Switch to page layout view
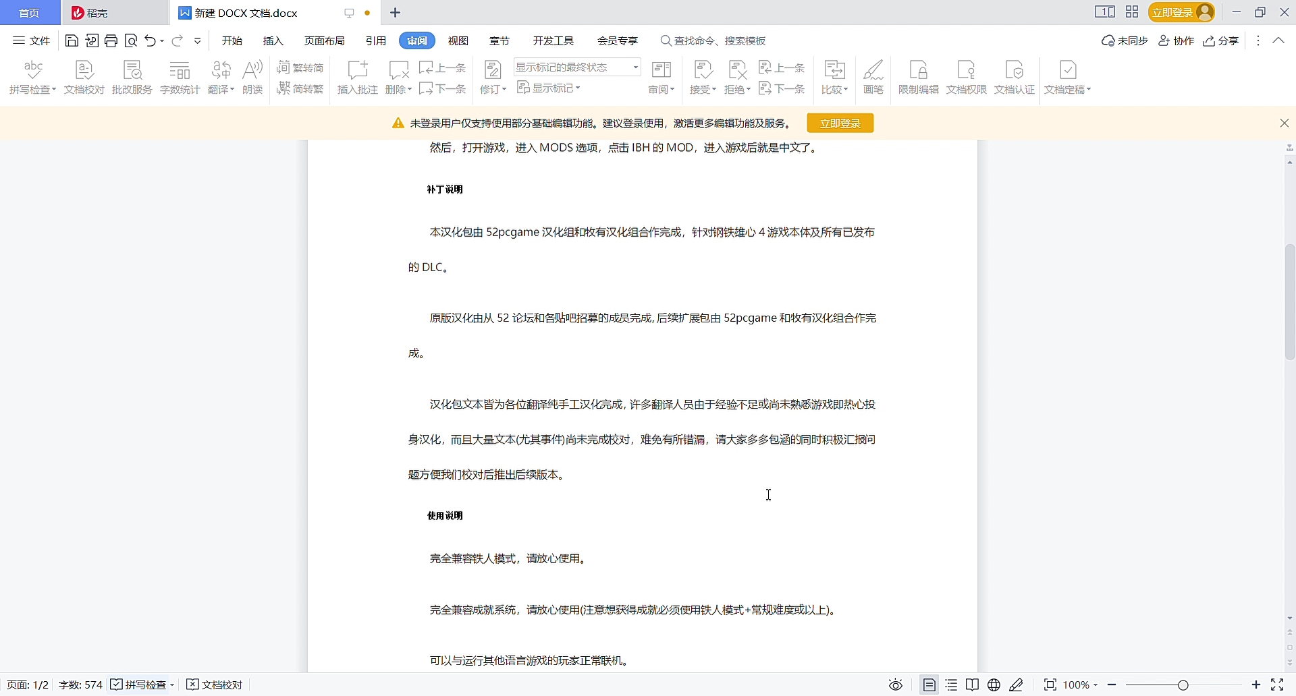Screen dimensions: 1296x696 (929, 685)
